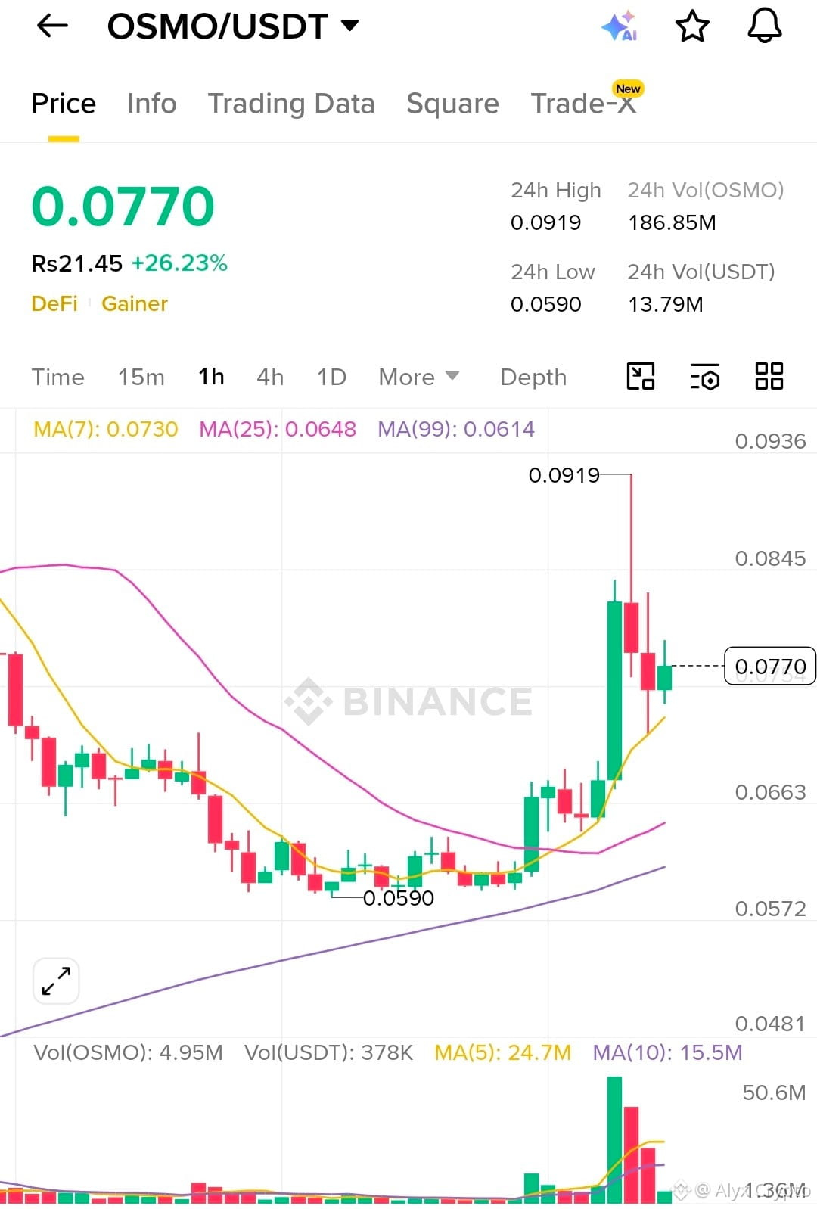Set a price alert with bell icon
817x1209 pixels.
coord(765,26)
